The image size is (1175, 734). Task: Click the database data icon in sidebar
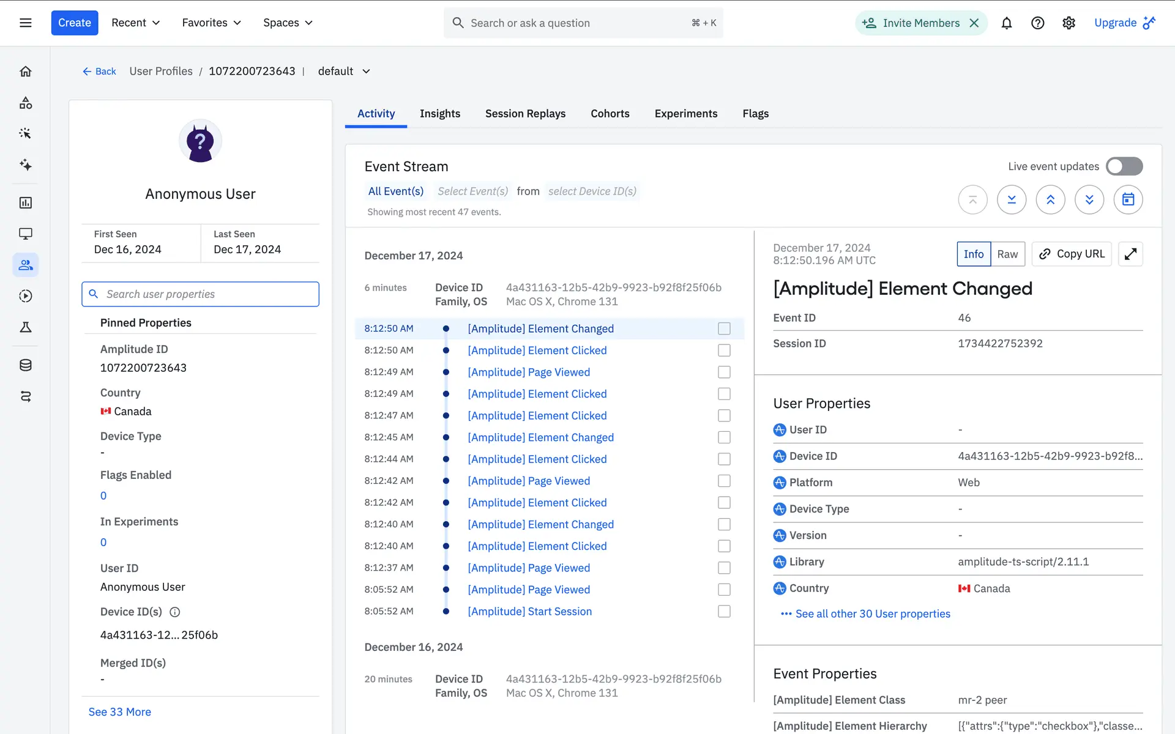26,365
